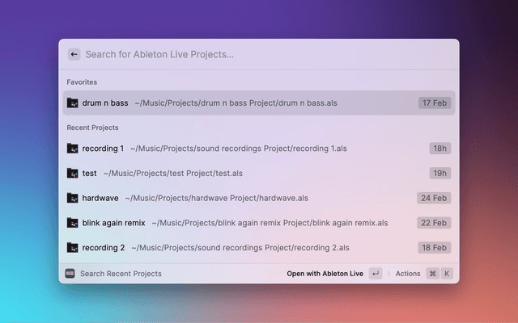Viewport: 518px width, 323px height.
Task: Click the 19h badge on test project
Action: coord(439,173)
